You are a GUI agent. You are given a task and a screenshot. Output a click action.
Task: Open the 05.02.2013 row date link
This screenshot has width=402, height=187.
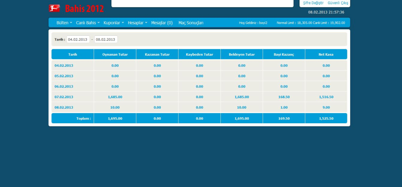point(64,76)
